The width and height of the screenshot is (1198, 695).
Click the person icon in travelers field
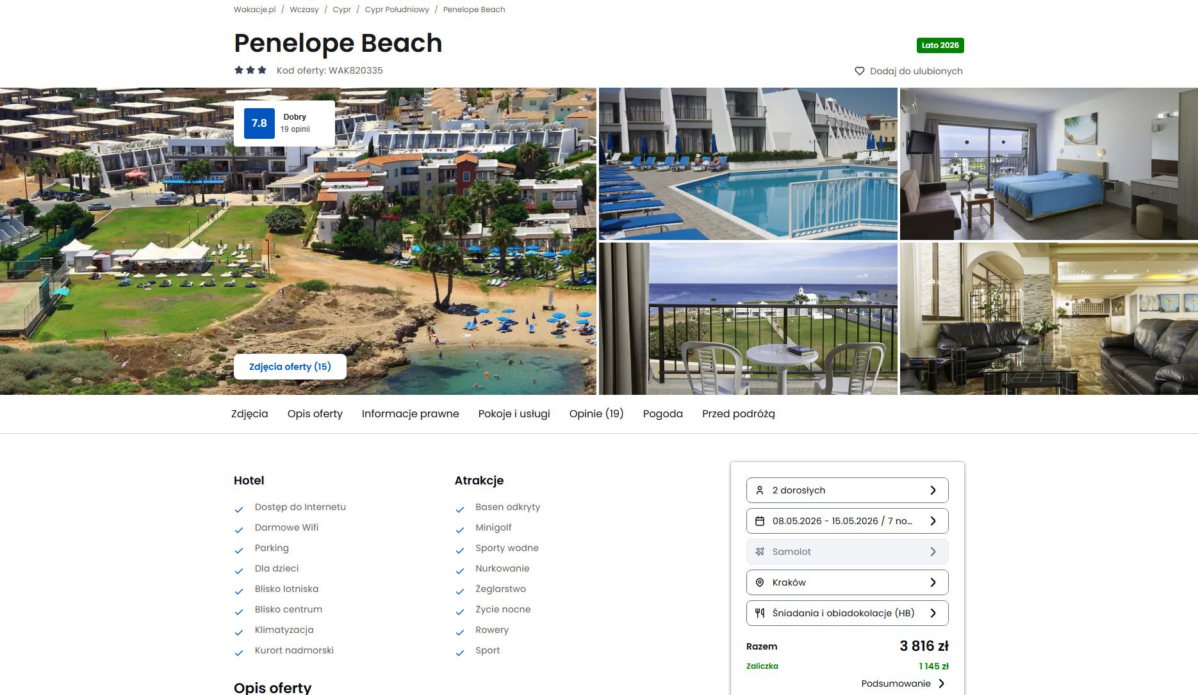pos(760,490)
